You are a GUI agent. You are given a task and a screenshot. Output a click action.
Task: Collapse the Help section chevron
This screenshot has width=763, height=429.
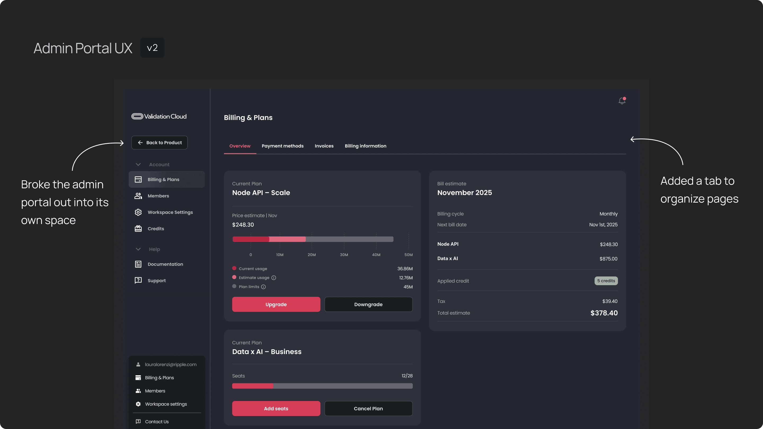coord(138,249)
